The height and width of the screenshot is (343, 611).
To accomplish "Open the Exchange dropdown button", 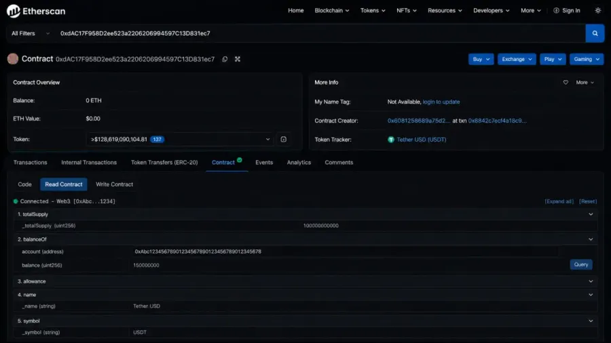I will (517, 59).
